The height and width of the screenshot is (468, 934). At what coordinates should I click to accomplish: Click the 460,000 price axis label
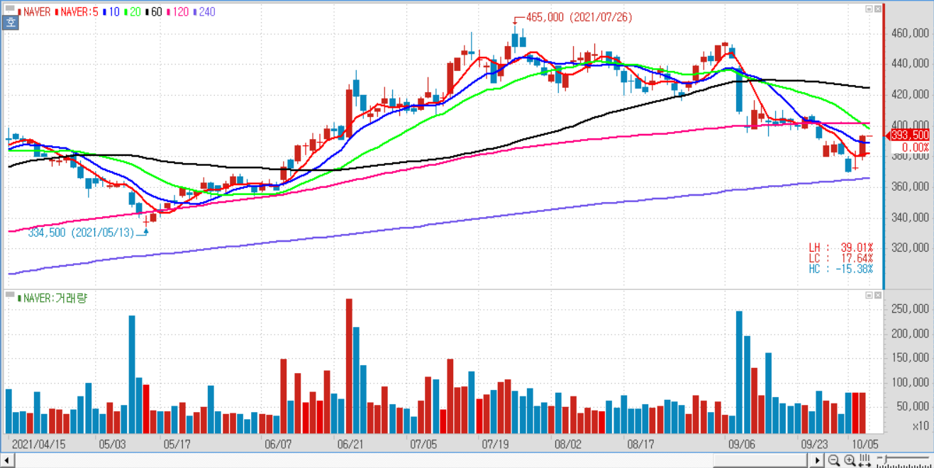point(910,33)
